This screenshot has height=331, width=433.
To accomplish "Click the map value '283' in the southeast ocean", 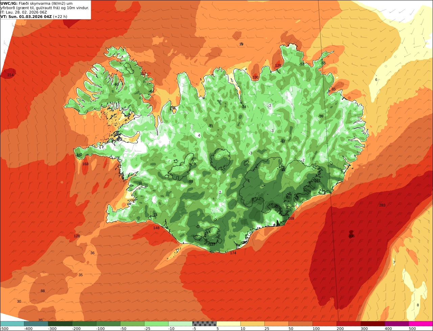I will [382, 205].
